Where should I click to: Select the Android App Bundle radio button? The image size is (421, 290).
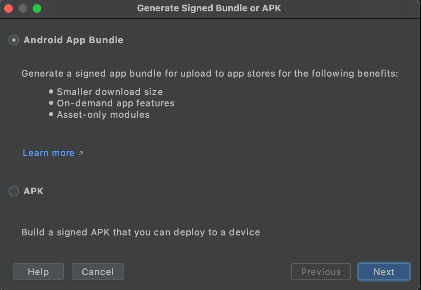pyautogui.click(x=14, y=40)
